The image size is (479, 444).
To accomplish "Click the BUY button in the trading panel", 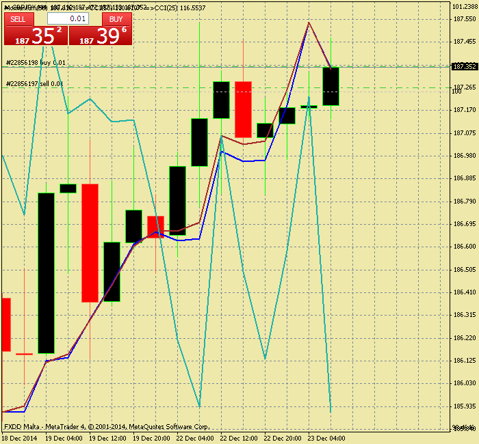I will point(116,19).
